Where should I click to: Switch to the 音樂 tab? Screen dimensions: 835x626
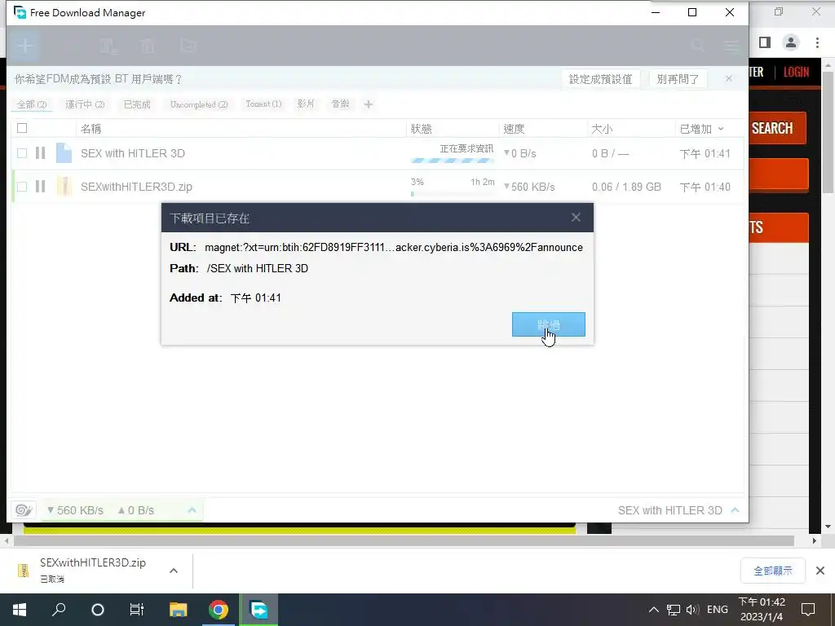pyautogui.click(x=340, y=104)
